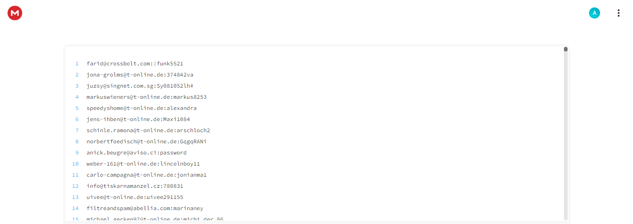
Task: Set the caret in text on line 13
Action: [135, 197]
